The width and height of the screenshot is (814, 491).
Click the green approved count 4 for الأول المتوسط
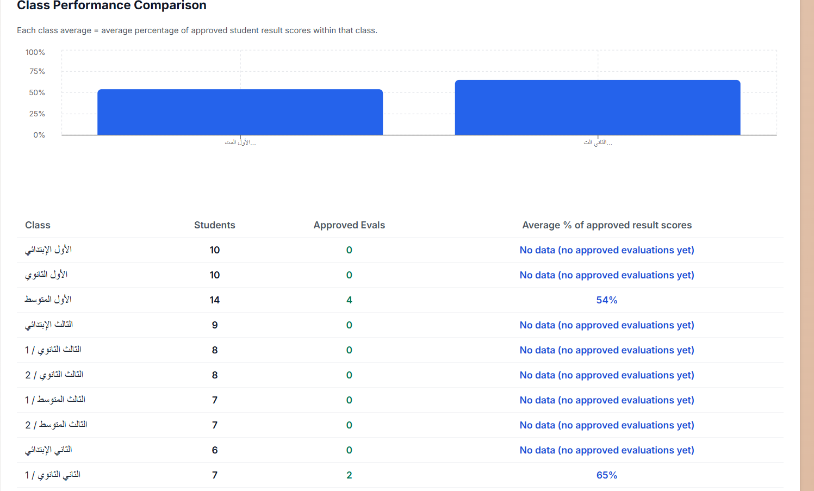coord(349,300)
